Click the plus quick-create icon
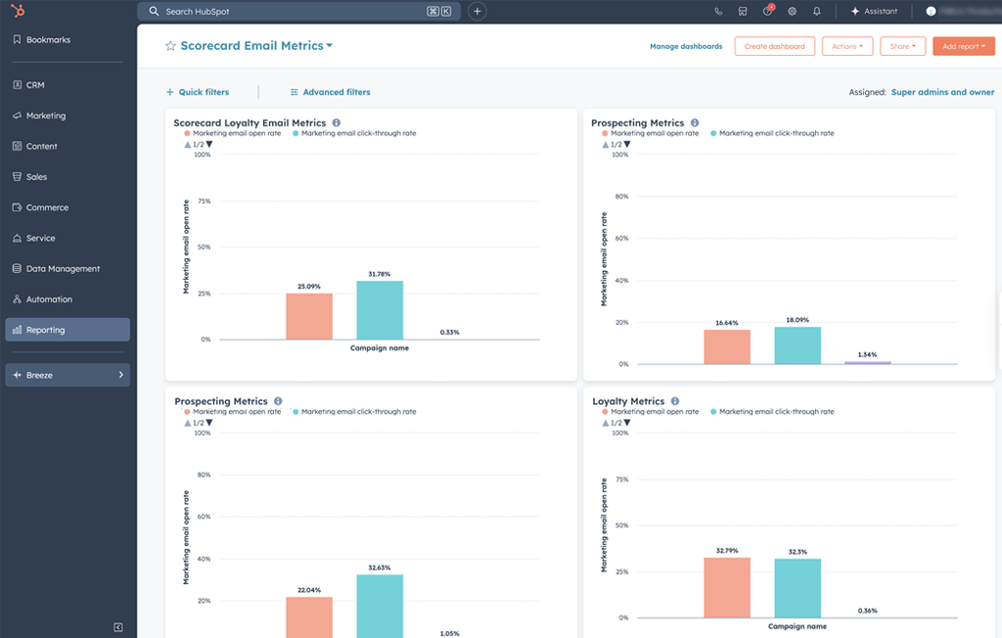Viewport: 1002px width, 638px height. pos(477,12)
